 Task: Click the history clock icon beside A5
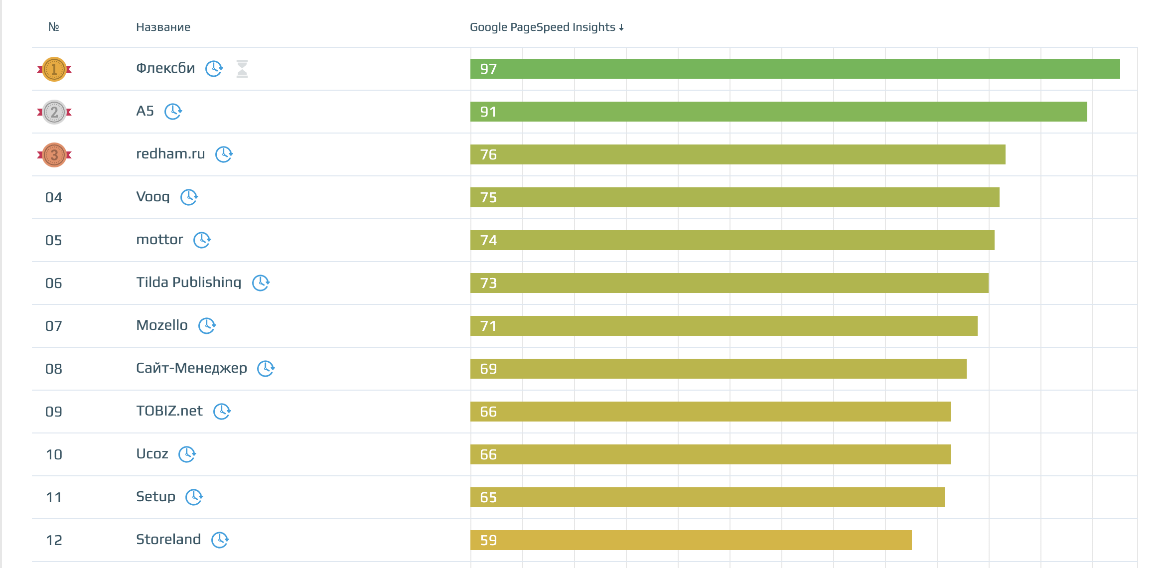pyautogui.click(x=173, y=112)
